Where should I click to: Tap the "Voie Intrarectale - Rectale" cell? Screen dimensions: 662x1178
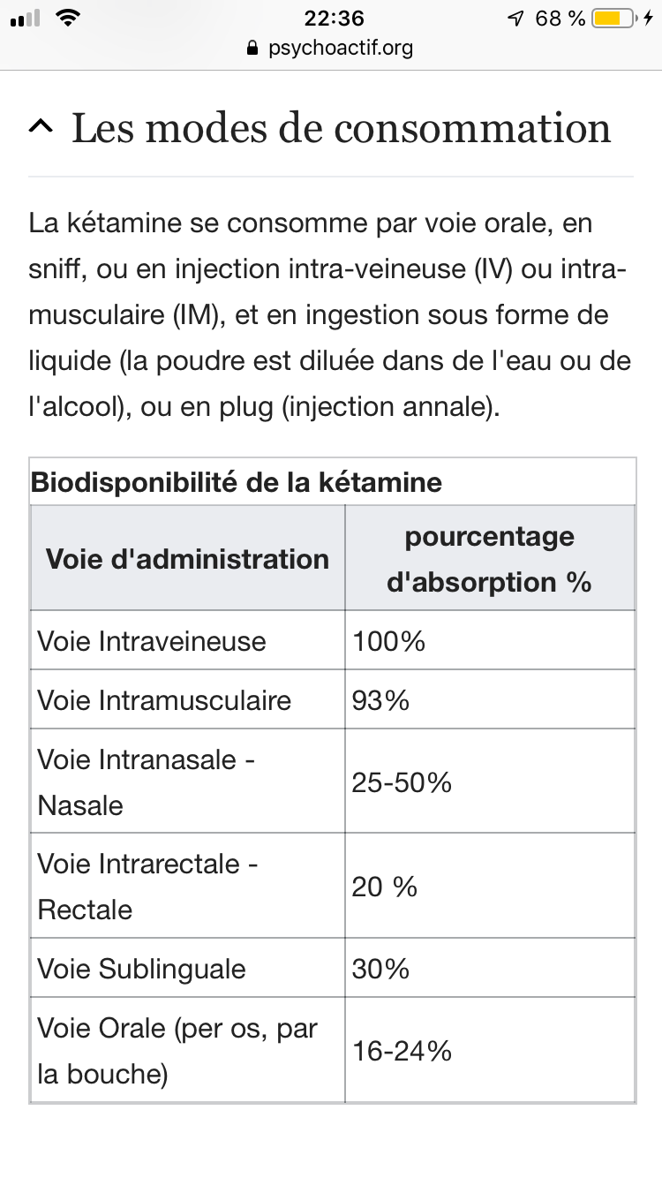(147, 887)
